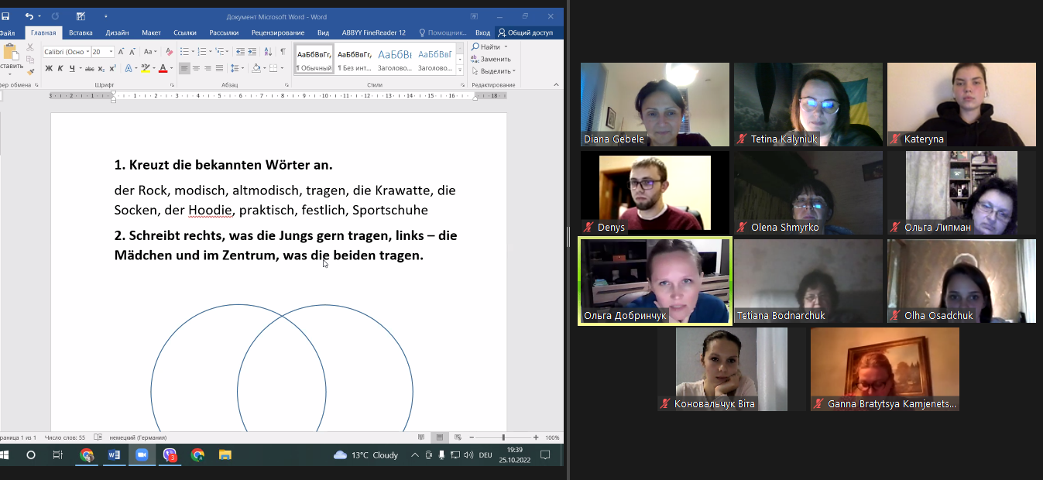The image size is (1043, 480).
Task: Click the increase indent icon
Action: coord(252,52)
